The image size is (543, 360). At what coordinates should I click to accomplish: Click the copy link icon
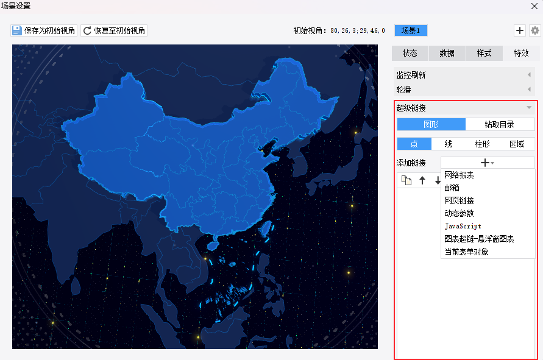coord(406,180)
